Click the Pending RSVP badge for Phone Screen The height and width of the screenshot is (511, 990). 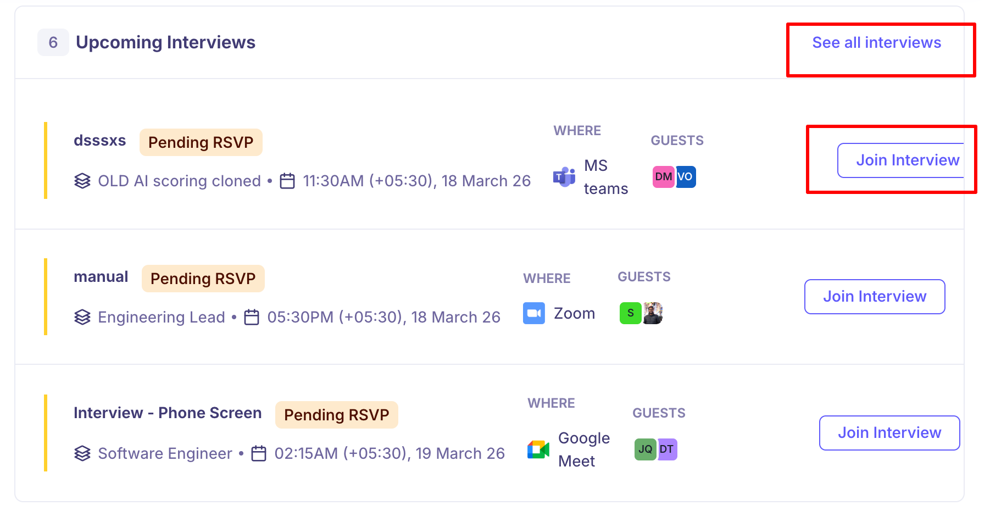pos(336,415)
